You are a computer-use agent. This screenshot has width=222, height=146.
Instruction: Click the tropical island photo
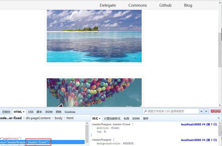(x=94, y=36)
